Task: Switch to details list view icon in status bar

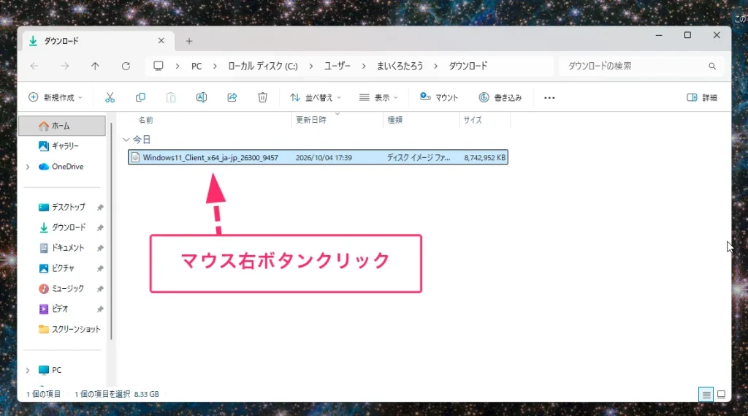Action: [x=706, y=394]
